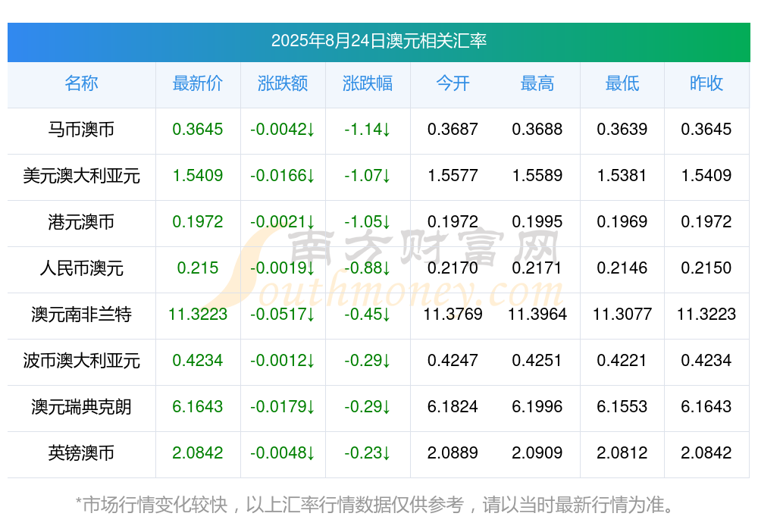Click latest price 0.1972 in green
The image size is (758, 529).
click(x=198, y=222)
